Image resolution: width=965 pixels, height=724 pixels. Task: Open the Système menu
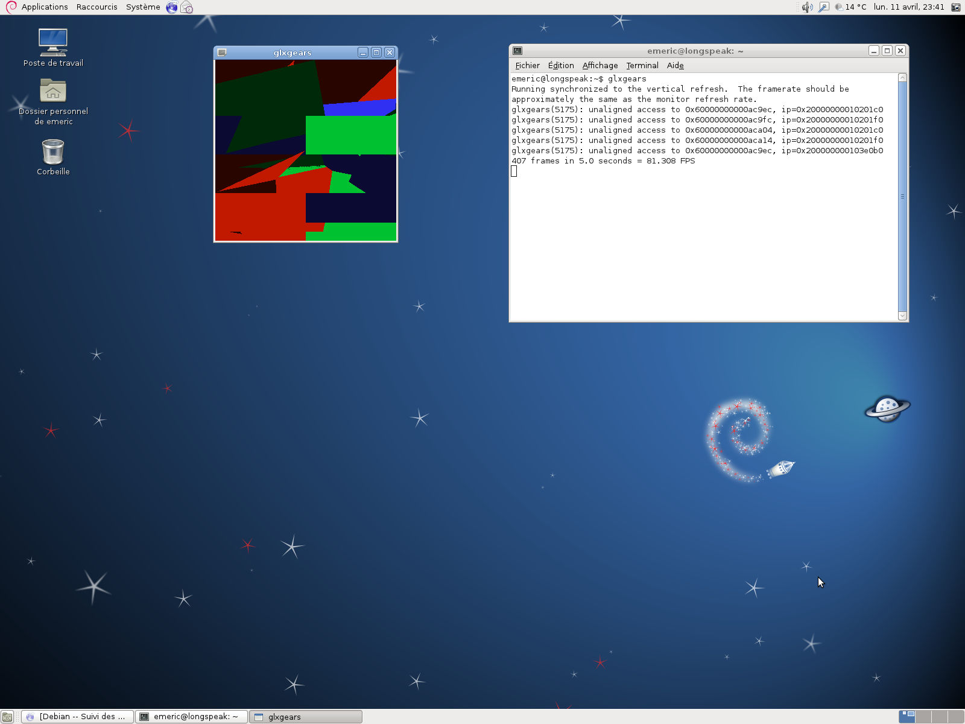tap(143, 7)
